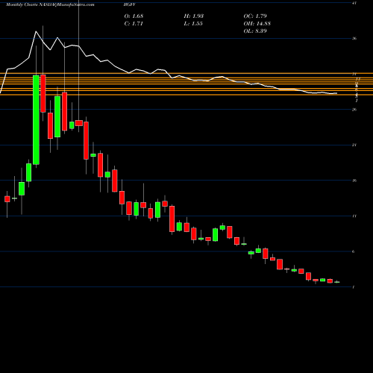373x373 pixels.
Task: Click the OL: 8.39 value
Action: pyautogui.click(x=255, y=31)
